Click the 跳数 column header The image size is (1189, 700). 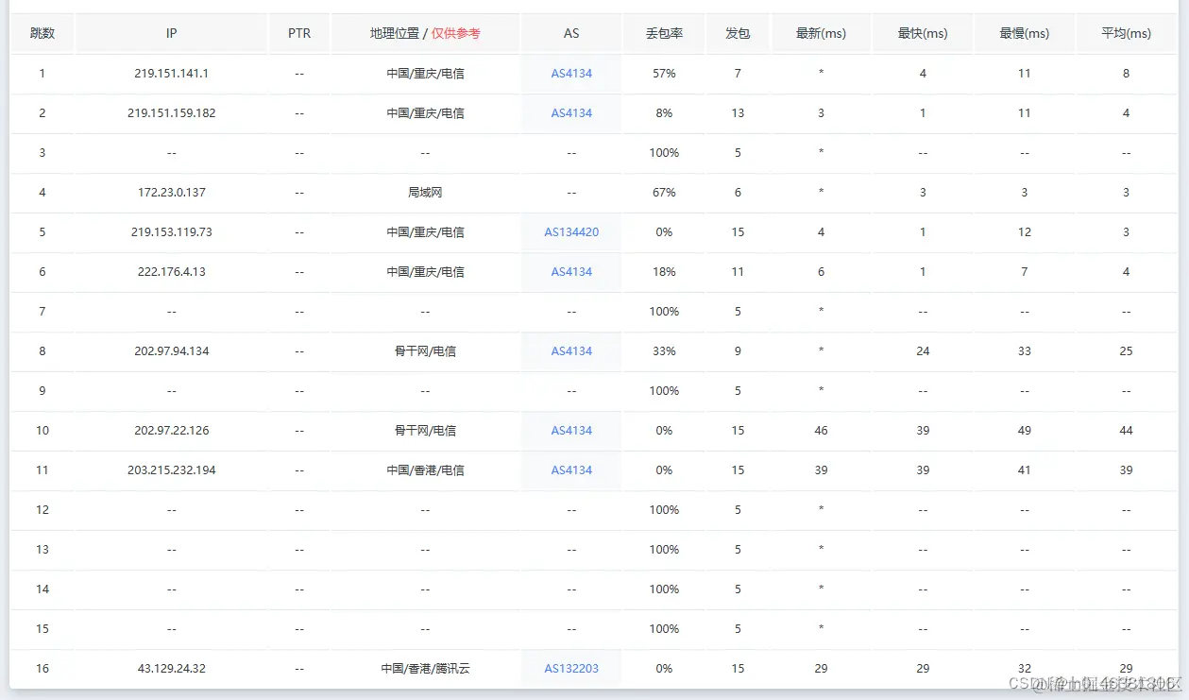point(42,32)
